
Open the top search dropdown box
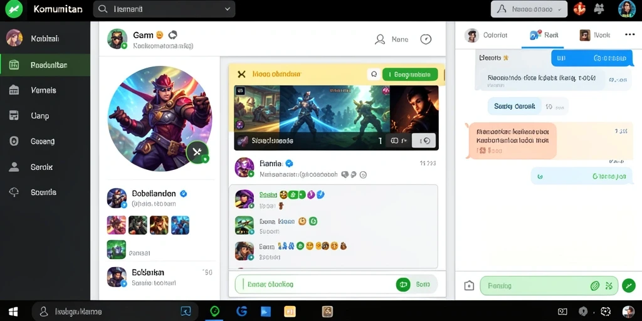pyautogui.click(x=164, y=9)
